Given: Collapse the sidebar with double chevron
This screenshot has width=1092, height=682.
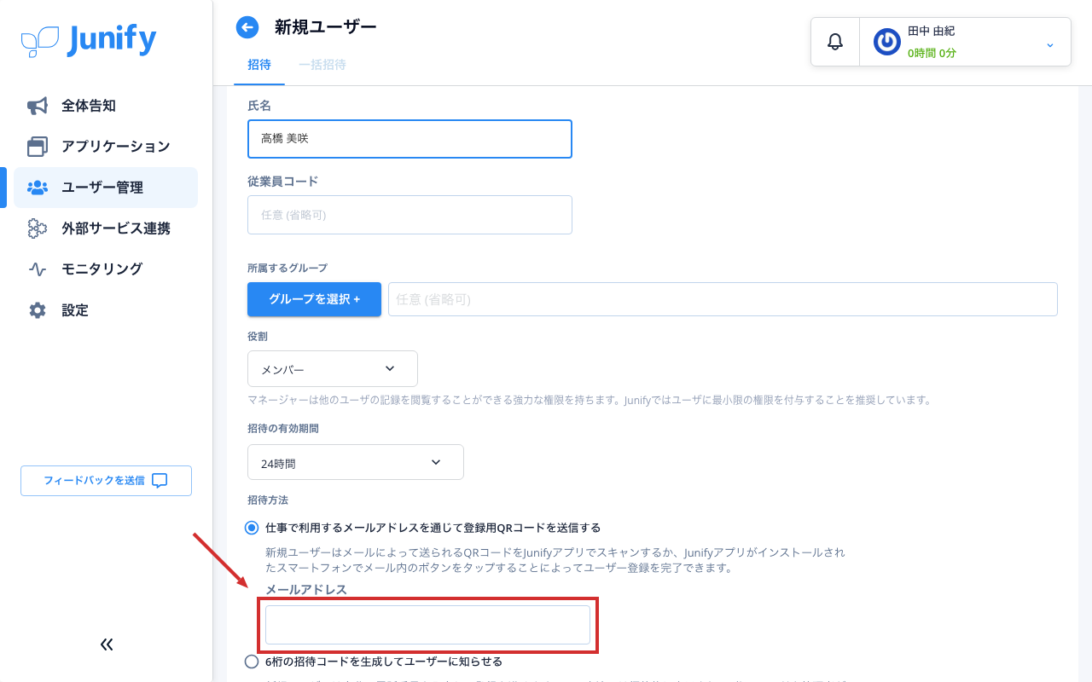Looking at the screenshot, I should coord(107,644).
